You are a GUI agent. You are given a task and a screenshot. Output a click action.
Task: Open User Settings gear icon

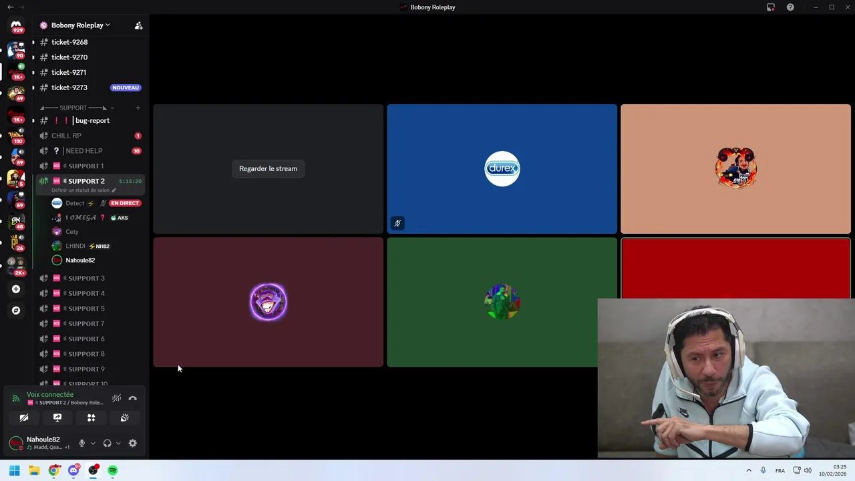click(x=132, y=443)
